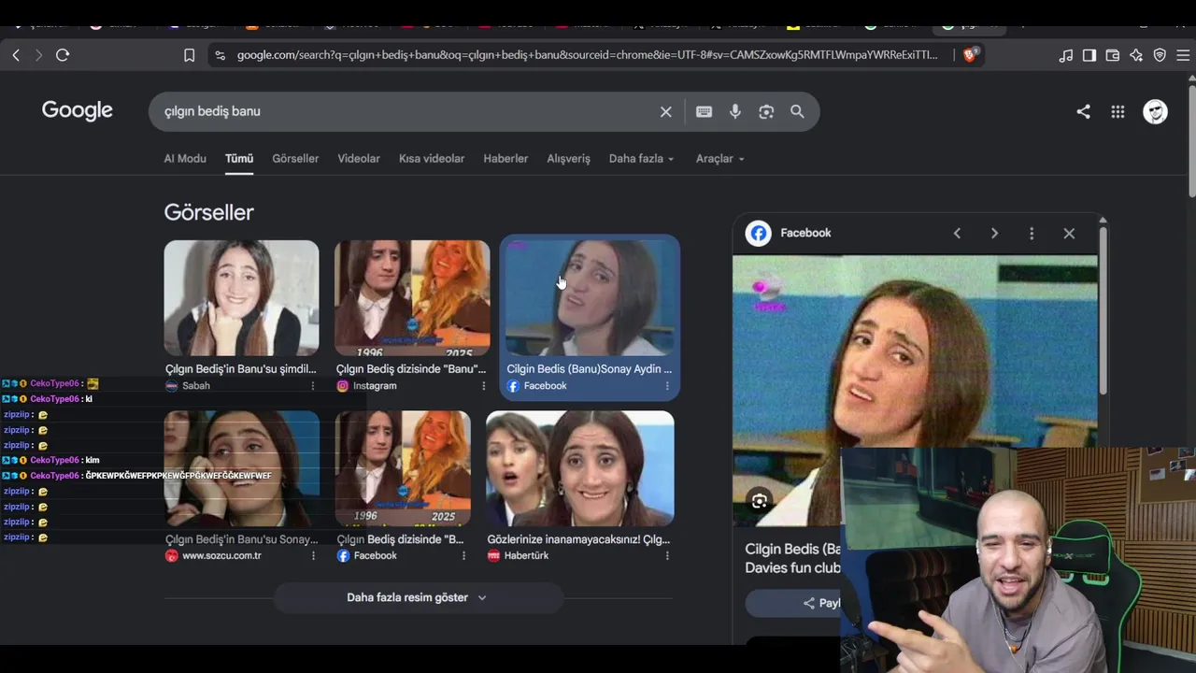Show next image in the Facebook preview panel
The height and width of the screenshot is (673, 1196).
tap(994, 234)
